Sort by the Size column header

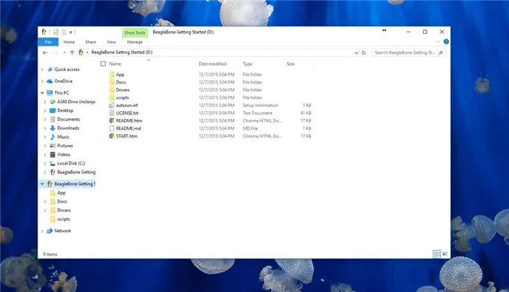click(x=291, y=64)
